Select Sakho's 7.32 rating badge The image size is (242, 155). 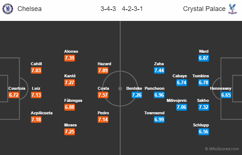pyautogui.click(x=203, y=107)
